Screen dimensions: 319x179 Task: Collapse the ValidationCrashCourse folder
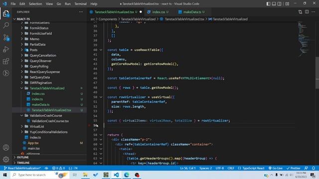[46, 115]
